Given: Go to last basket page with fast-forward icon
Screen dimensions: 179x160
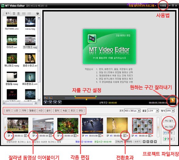Looking at the screenshot, I should [155, 142].
